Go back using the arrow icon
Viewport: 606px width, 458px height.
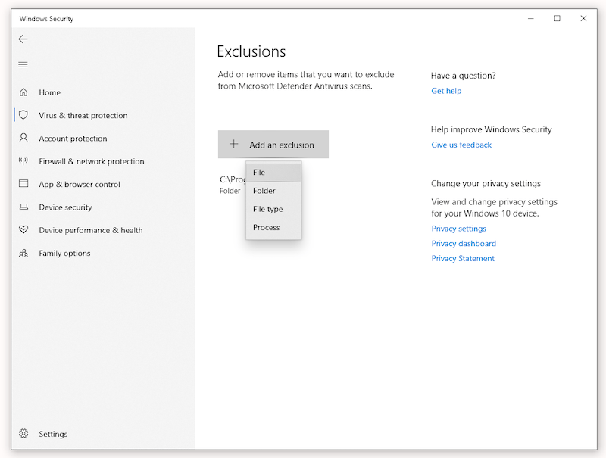point(23,39)
